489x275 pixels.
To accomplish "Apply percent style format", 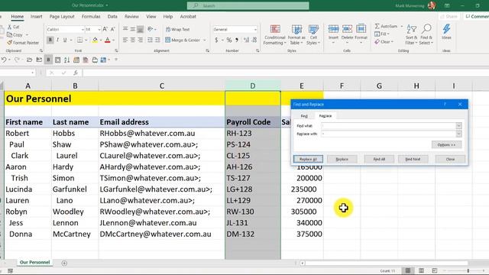I will (229, 40).
